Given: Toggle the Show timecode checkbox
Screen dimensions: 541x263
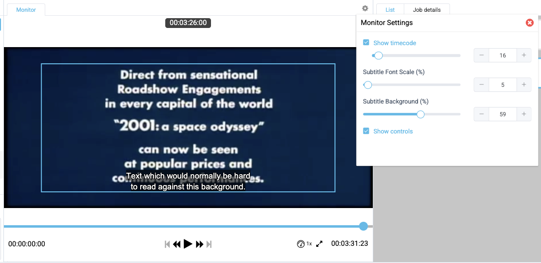Looking at the screenshot, I should tap(366, 42).
